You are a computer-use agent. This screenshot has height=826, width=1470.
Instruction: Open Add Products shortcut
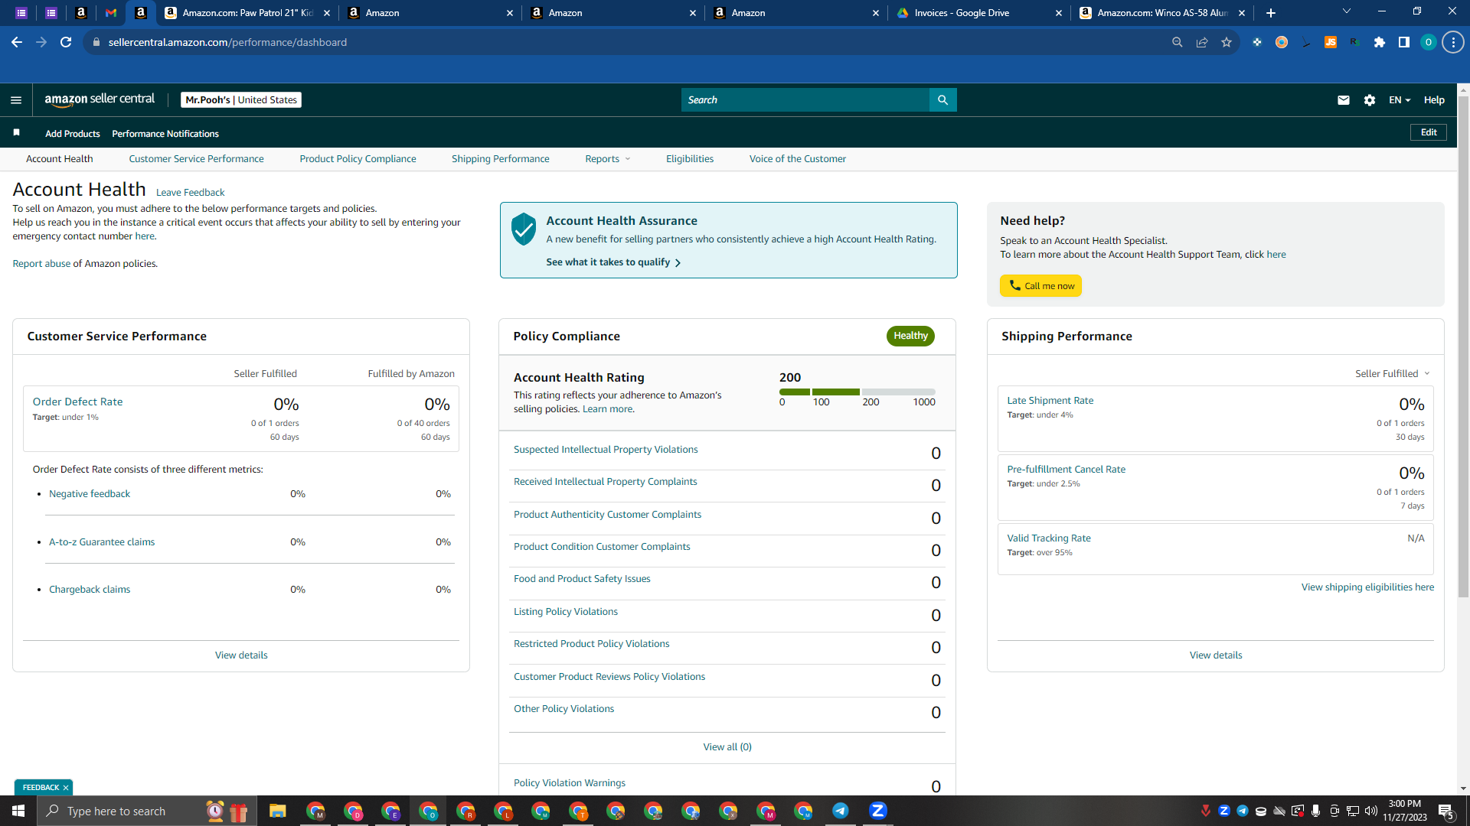73,134
